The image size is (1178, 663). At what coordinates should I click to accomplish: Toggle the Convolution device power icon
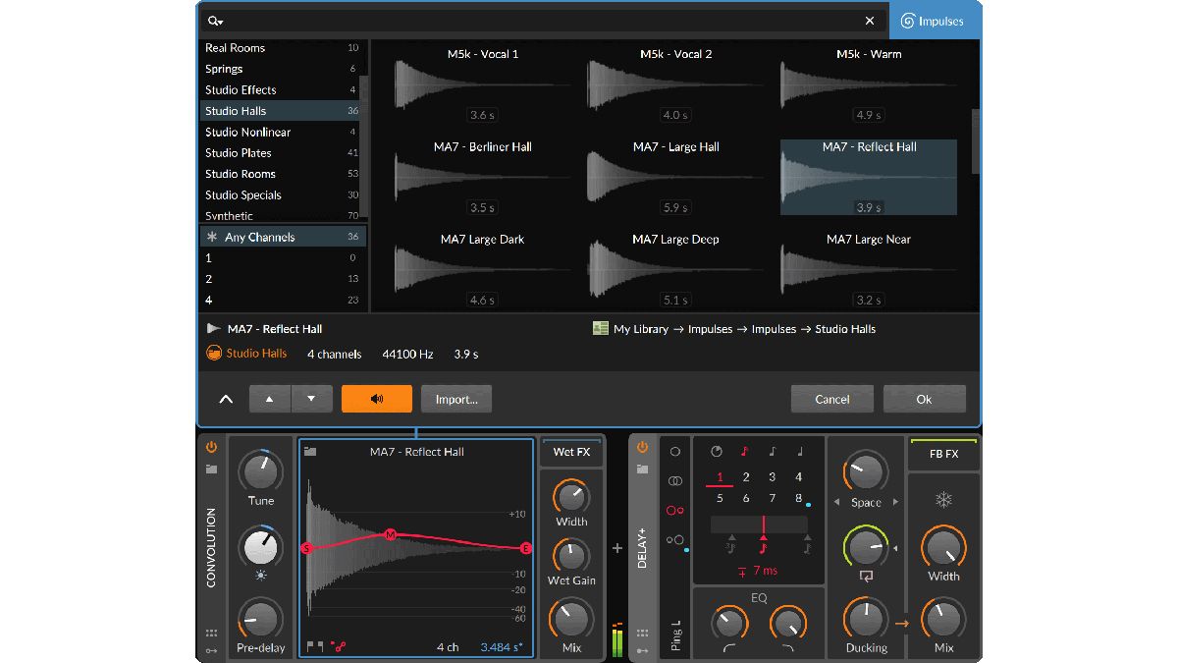(211, 447)
